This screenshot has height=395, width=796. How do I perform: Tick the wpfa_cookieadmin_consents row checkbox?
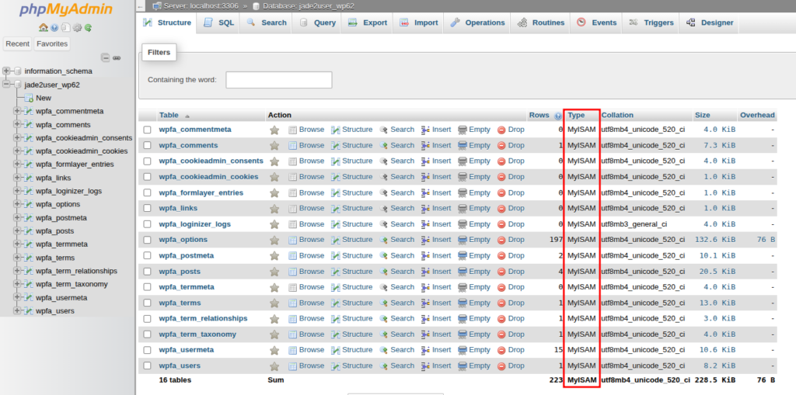click(147, 161)
